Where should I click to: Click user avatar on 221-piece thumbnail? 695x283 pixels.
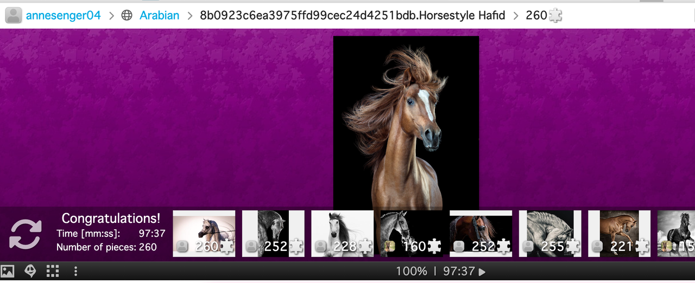pyautogui.click(x=598, y=247)
